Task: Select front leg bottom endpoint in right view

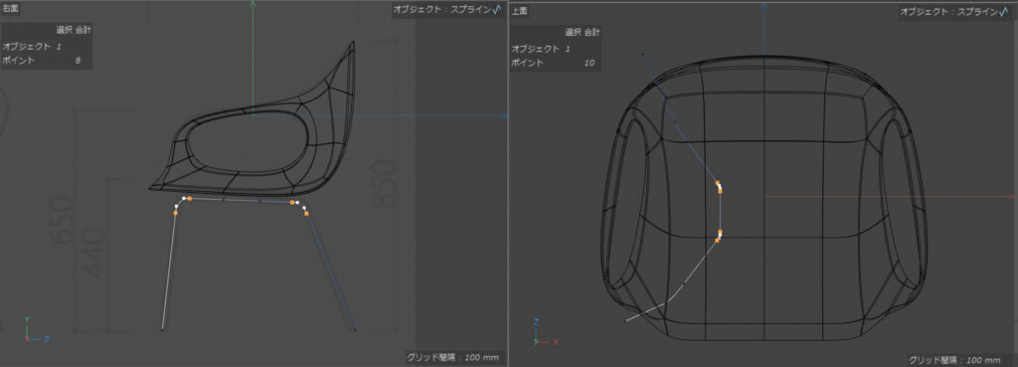Action: [162, 330]
